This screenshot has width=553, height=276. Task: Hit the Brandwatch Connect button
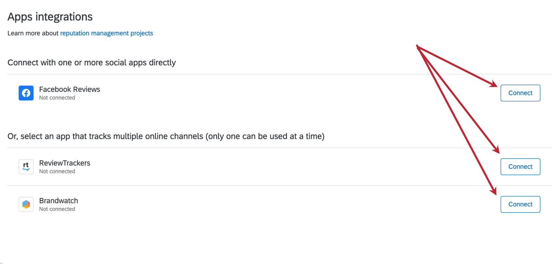point(520,204)
